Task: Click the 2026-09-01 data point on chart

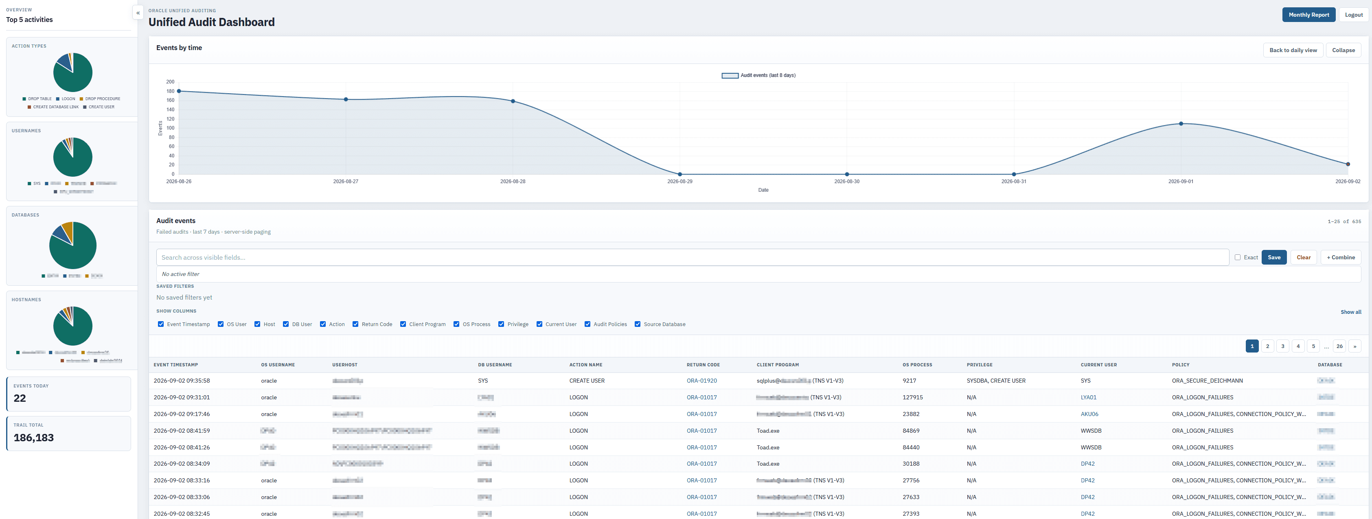Action: tap(1181, 123)
